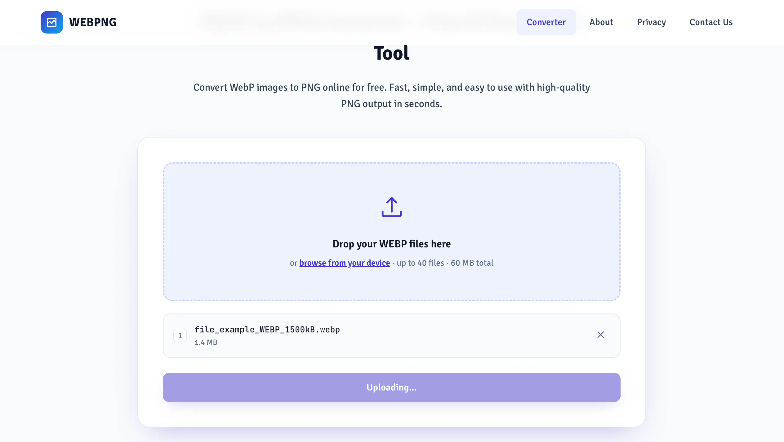This screenshot has width=784, height=442.
Task: Click the upload arrow icon
Action: tap(392, 207)
